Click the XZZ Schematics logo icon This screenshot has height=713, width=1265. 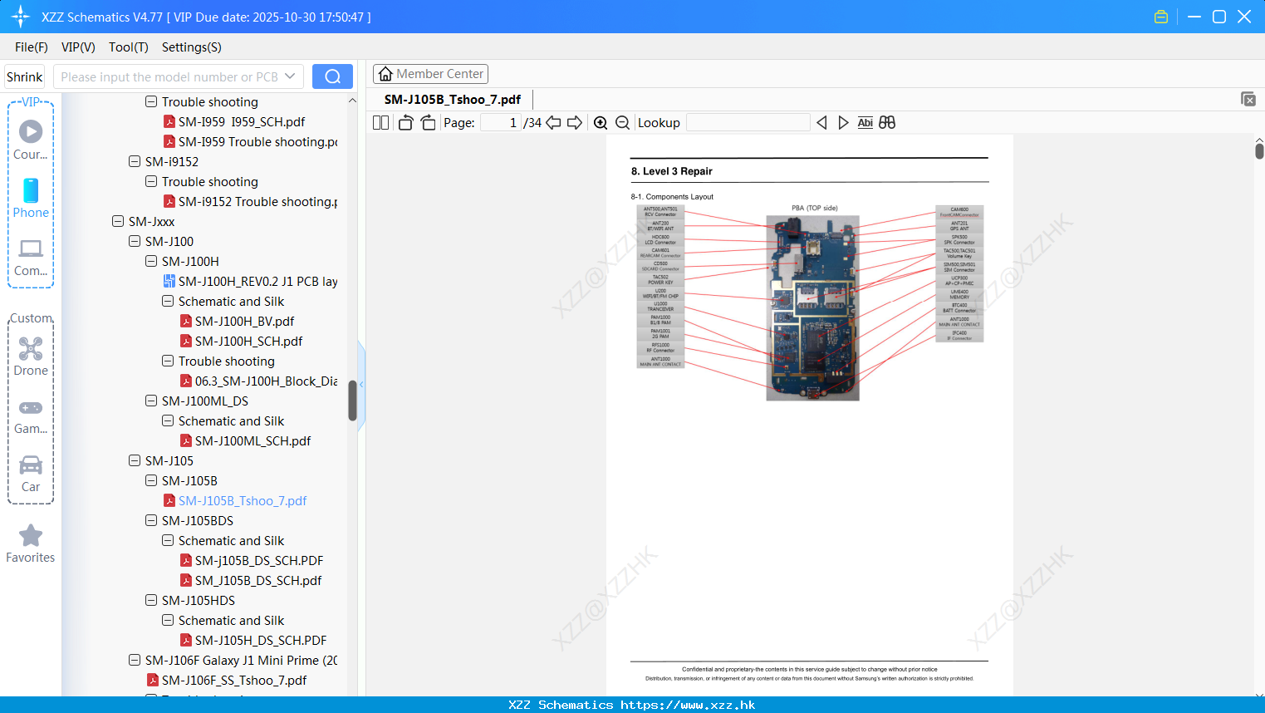click(x=21, y=17)
